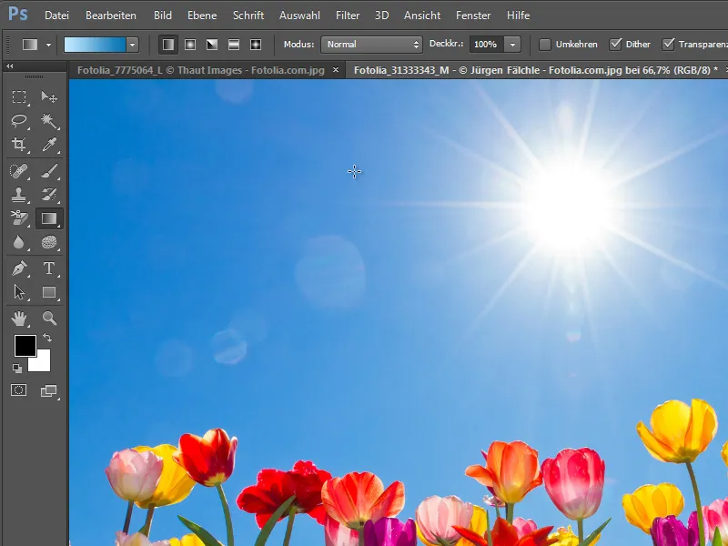Viewport: 728px width, 546px height.
Task: Open the 3D menu
Action: click(x=381, y=15)
